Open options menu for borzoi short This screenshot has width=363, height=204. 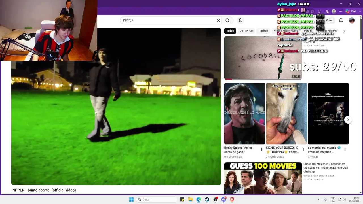click(x=303, y=150)
